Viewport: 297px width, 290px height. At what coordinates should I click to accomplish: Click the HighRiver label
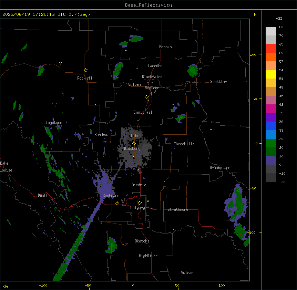[148, 256]
